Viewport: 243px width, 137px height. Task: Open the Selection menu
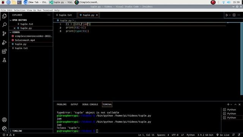pos(19,10)
